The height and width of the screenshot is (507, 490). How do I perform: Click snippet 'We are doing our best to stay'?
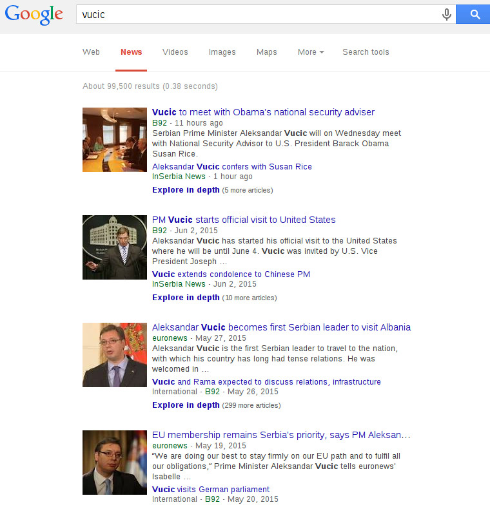pyautogui.click(x=277, y=466)
